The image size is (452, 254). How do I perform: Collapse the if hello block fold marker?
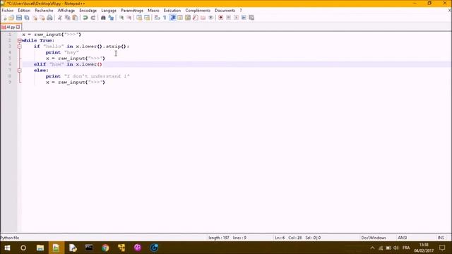point(19,47)
